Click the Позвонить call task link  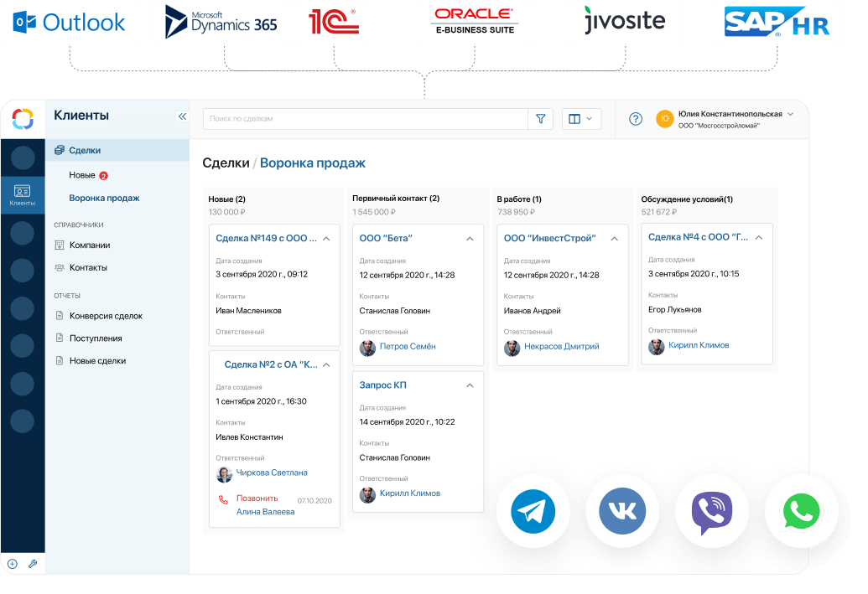click(x=257, y=498)
